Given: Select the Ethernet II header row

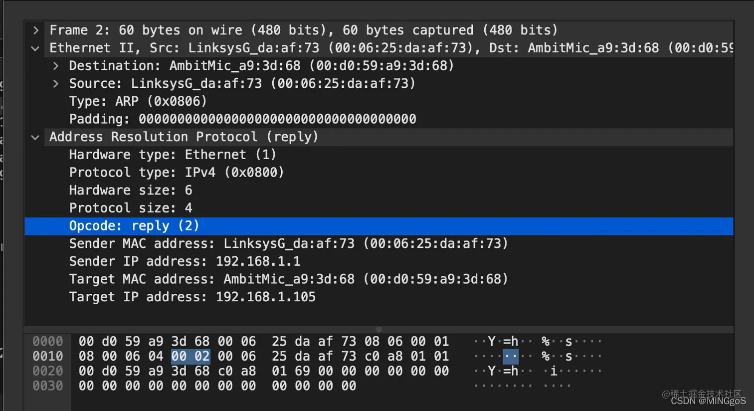Looking at the screenshot, I should coord(379,48).
